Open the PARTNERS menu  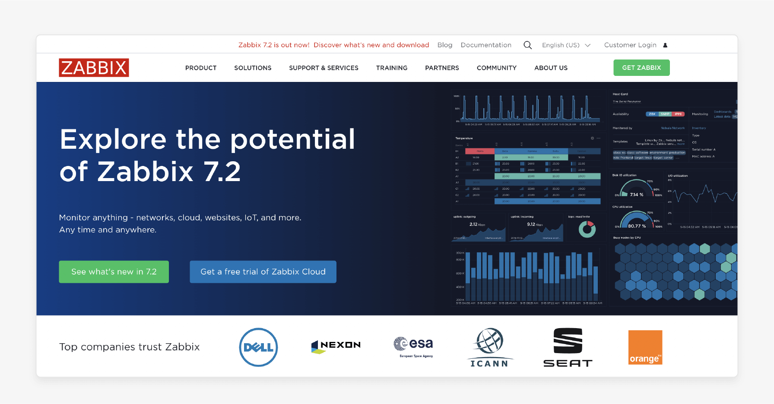click(x=442, y=68)
